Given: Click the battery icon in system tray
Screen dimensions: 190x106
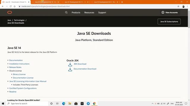Looking at the screenshot, I should (x=159, y=103).
